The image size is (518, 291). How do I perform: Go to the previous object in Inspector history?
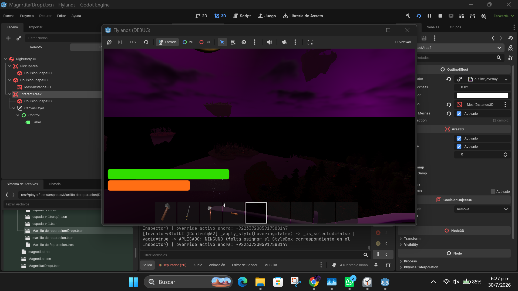(493, 38)
